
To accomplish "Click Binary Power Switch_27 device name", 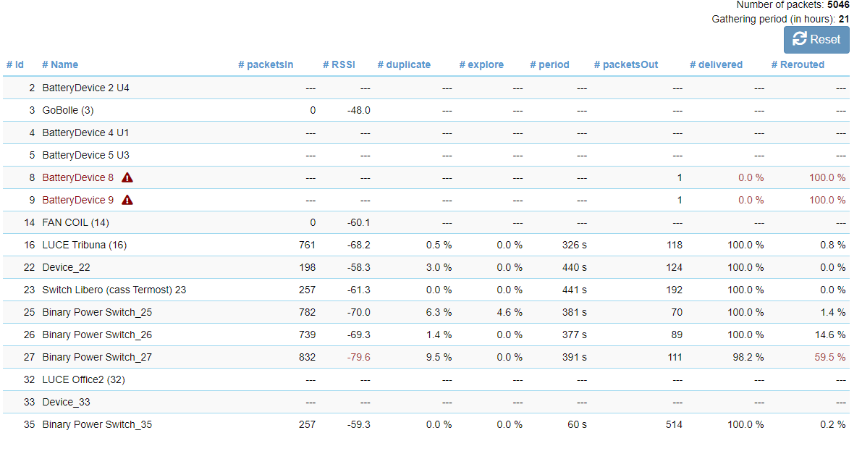I will pos(97,357).
